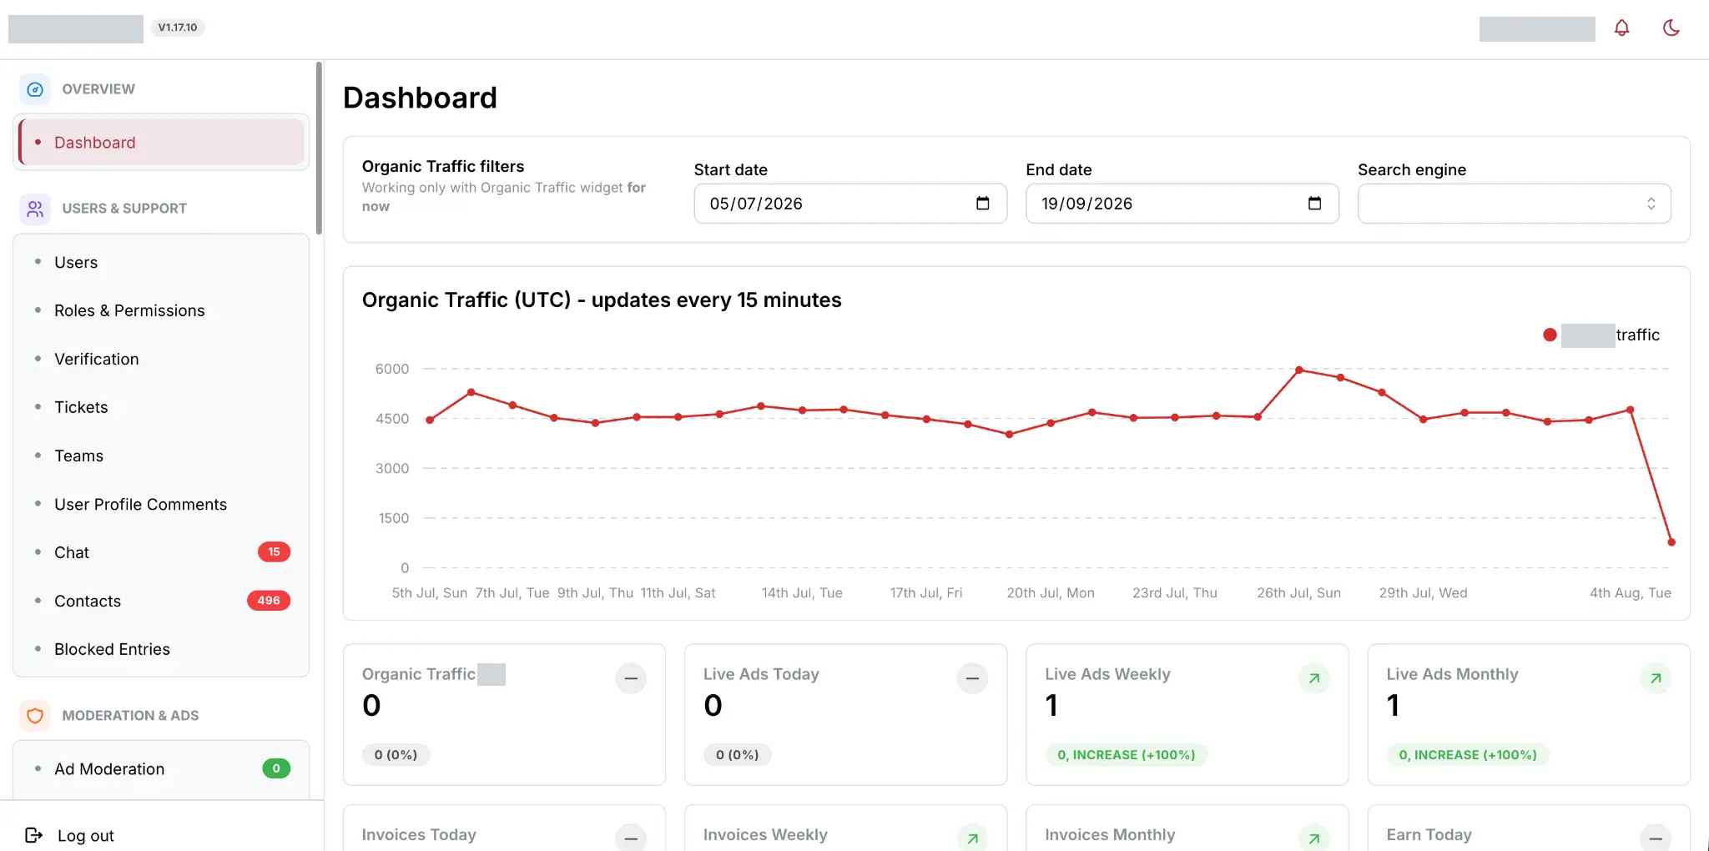Click the 20th Jul, Mon axis label
The image size is (1709, 851).
click(1051, 593)
